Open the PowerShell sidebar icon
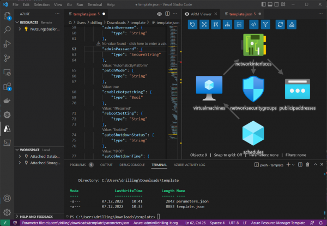The image size is (327, 226). [7, 143]
